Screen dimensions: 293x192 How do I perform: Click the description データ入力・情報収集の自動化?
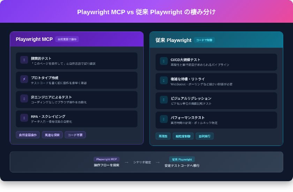tap(51, 122)
